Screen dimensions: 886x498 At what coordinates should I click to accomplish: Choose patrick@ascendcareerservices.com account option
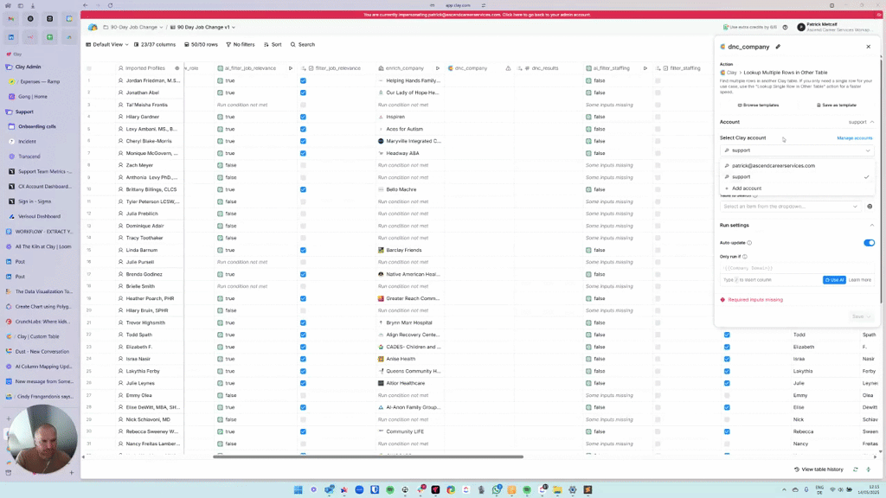[x=773, y=165]
